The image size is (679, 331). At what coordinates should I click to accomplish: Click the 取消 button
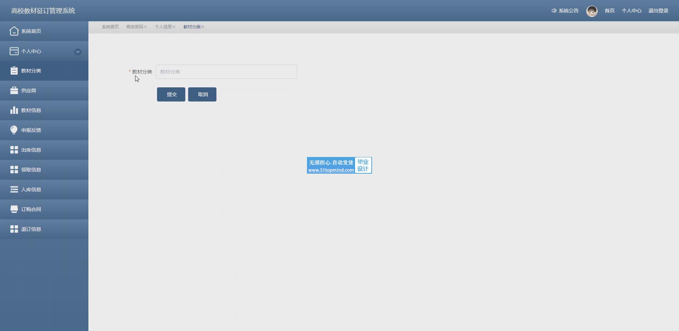[x=202, y=94]
